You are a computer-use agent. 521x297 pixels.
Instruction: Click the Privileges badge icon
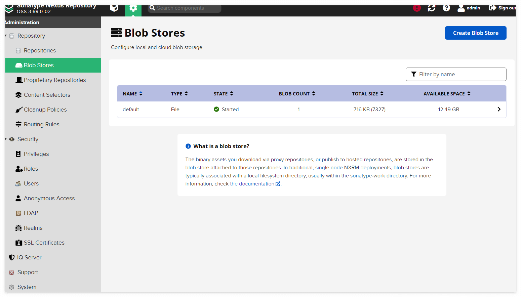click(18, 154)
